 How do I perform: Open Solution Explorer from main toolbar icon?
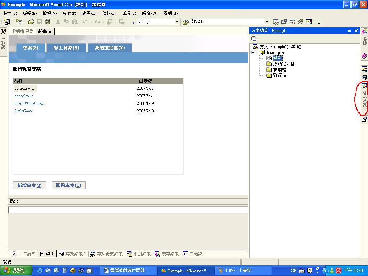click(x=276, y=22)
